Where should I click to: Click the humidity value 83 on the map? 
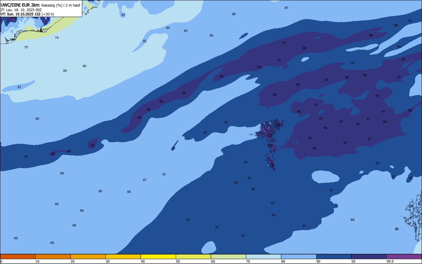pyautogui.click(x=186, y=31)
